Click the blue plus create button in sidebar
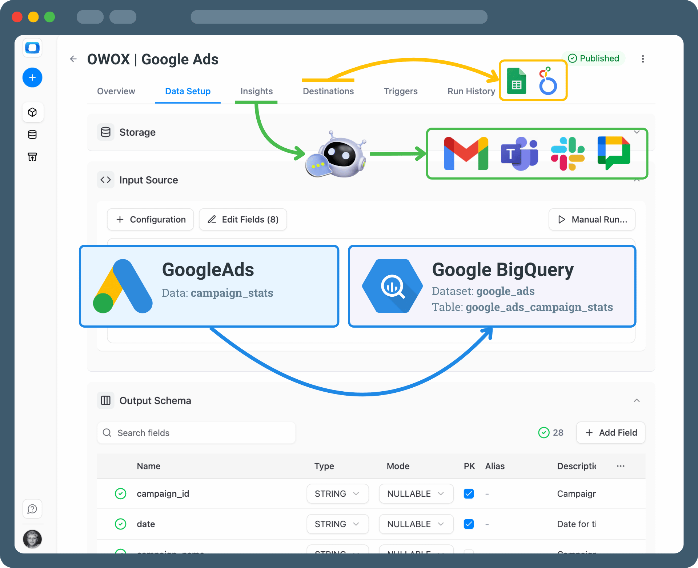Image resolution: width=698 pixels, height=568 pixels. [32, 77]
